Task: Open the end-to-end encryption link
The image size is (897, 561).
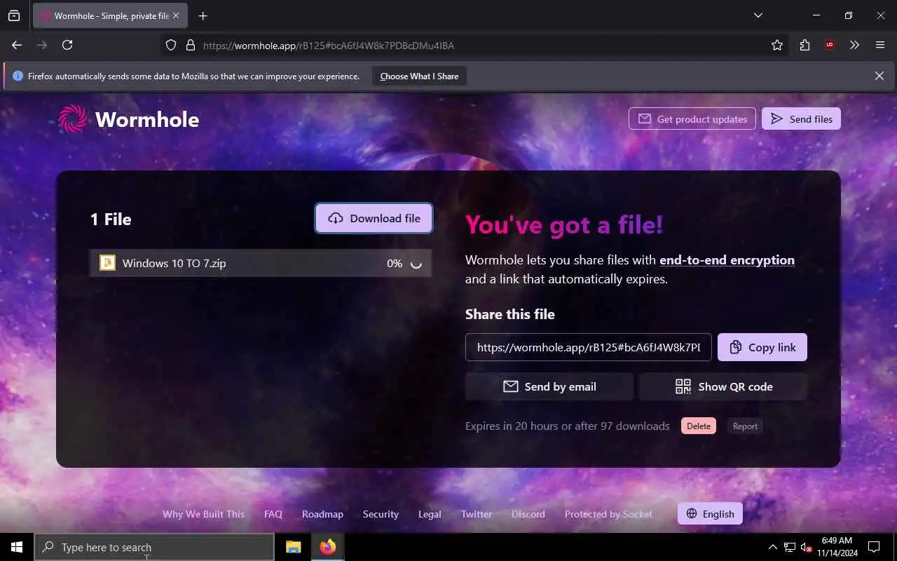Action: (x=727, y=260)
